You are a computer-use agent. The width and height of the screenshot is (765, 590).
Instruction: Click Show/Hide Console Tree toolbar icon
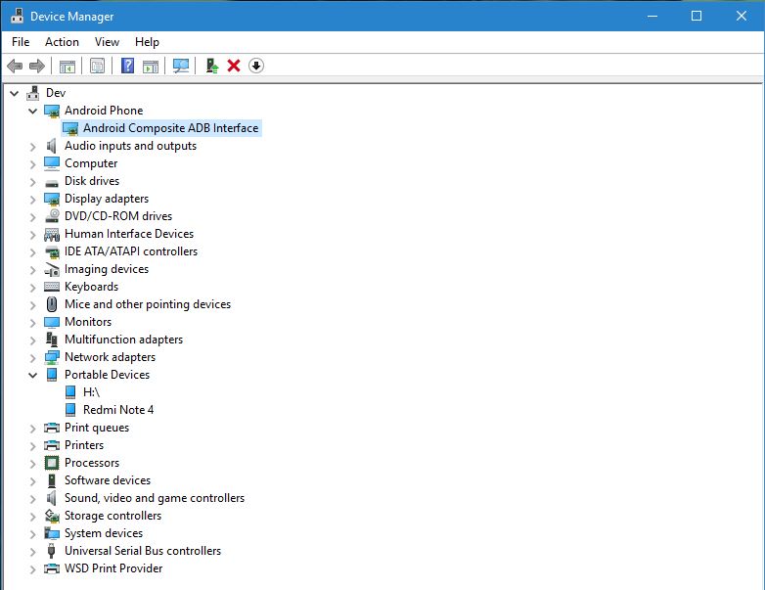coord(67,66)
